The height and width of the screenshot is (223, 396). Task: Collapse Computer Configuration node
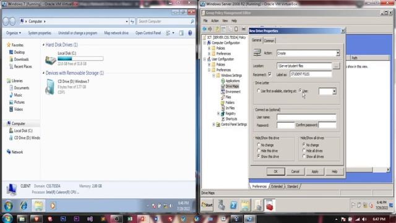205,43
